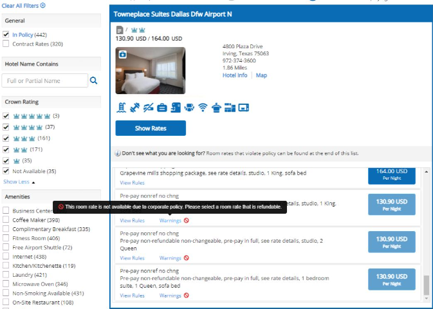The width and height of the screenshot is (433, 309).
Task: Click the fitness dumbbell amenity icon
Action: [134, 108]
